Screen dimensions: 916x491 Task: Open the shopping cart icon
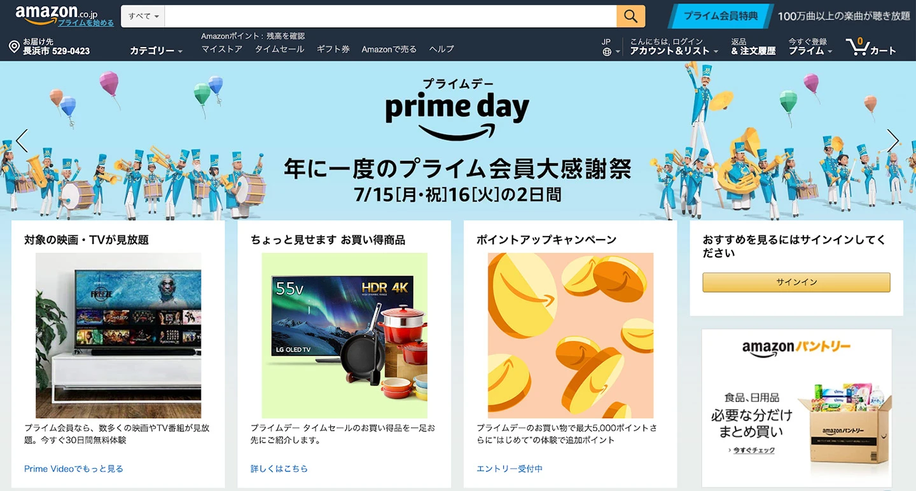[857, 46]
